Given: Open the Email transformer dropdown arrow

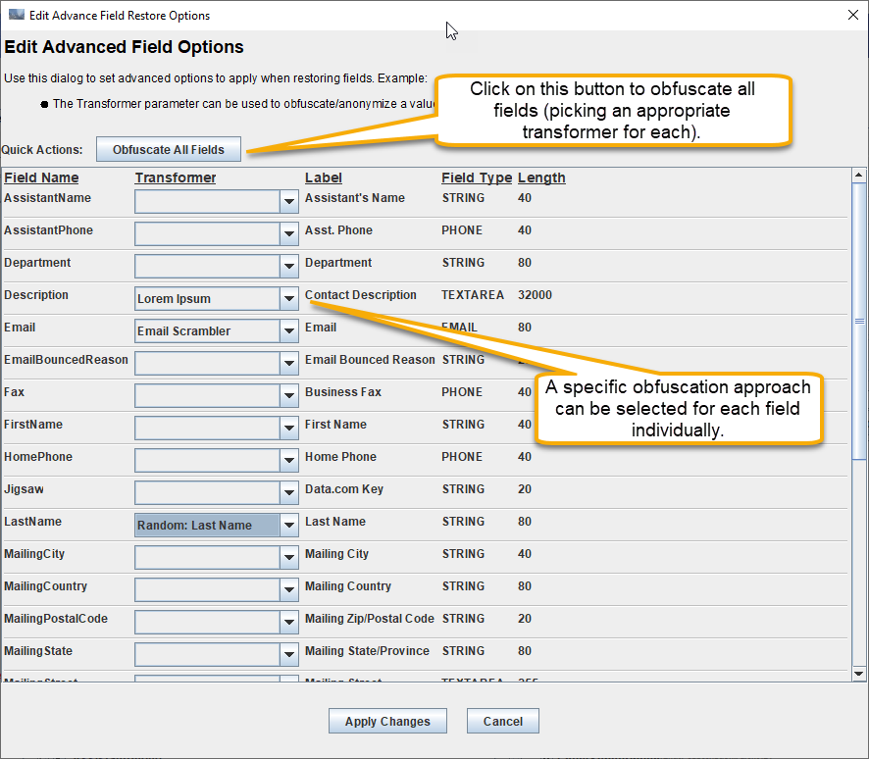Looking at the screenshot, I should point(289,330).
